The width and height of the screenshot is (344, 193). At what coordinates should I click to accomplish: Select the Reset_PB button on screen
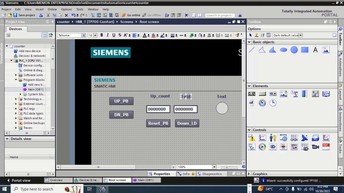pyautogui.click(x=158, y=123)
